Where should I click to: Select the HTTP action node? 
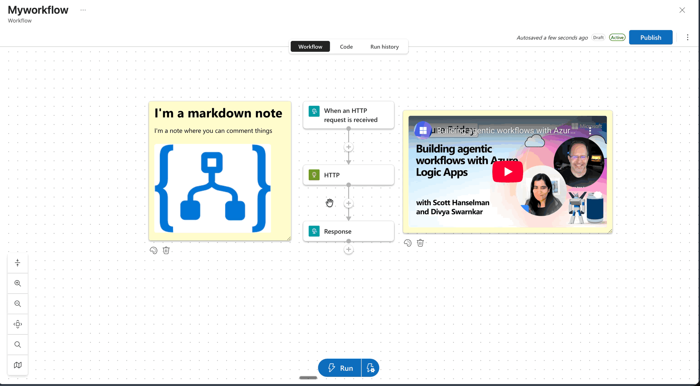tap(348, 175)
